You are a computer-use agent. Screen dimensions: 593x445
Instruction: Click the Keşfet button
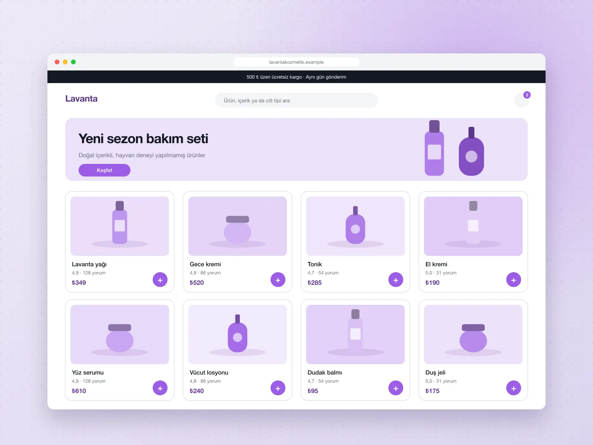[x=105, y=170]
